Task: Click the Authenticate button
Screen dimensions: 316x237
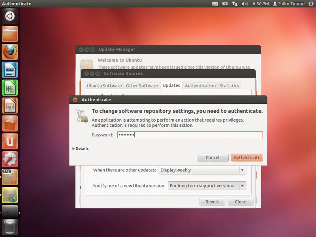Action: point(247,158)
